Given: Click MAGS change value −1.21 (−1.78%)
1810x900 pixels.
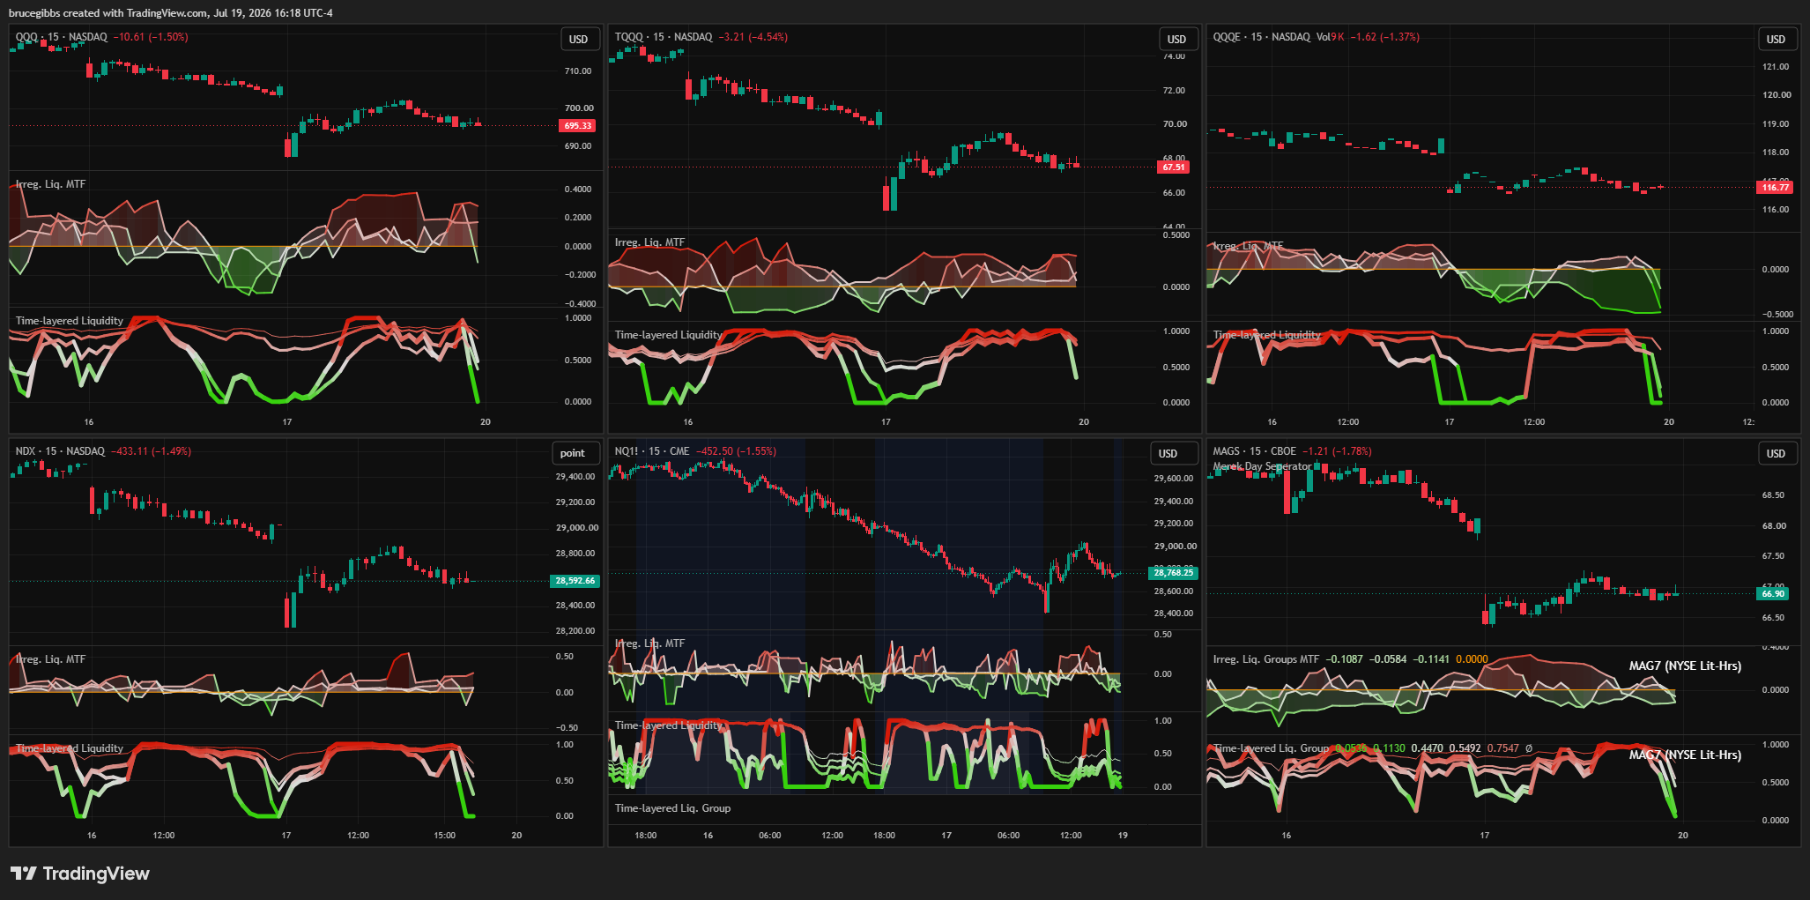Looking at the screenshot, I should pyautogui.click(x=1337, y=451).
